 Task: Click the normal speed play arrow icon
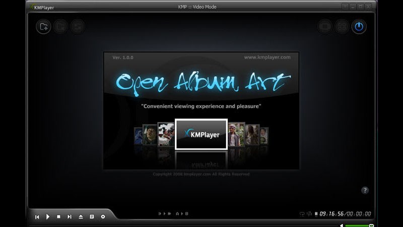(165, 213)
